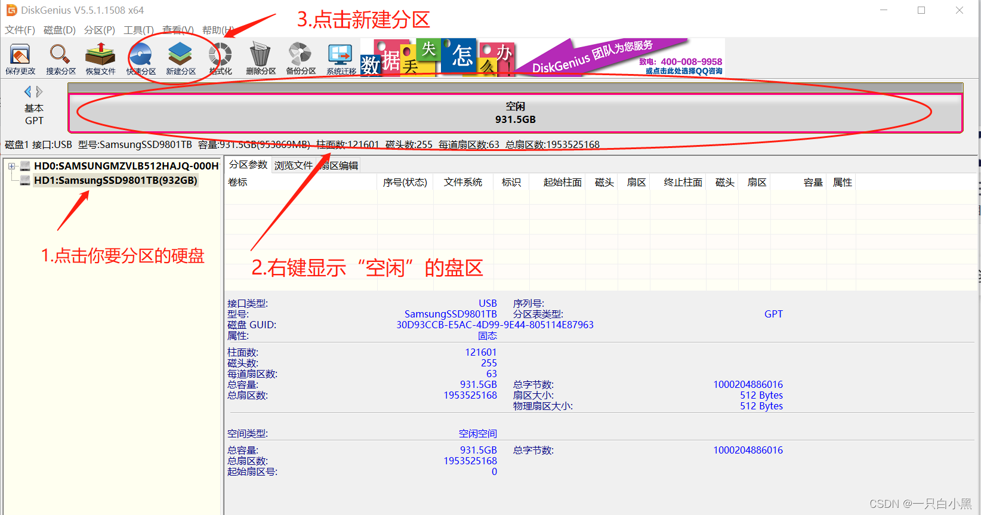Start Quick Partition (快速分区)

(x=141, y=58)
